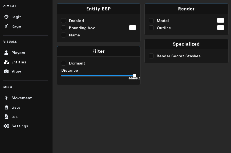Click the Legit crosshair icon

[6, 17]
